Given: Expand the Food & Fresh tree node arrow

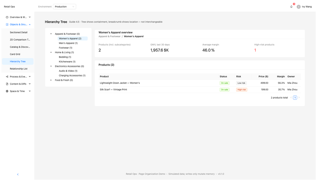Looking at the screenshot, I should click(51, 80).
